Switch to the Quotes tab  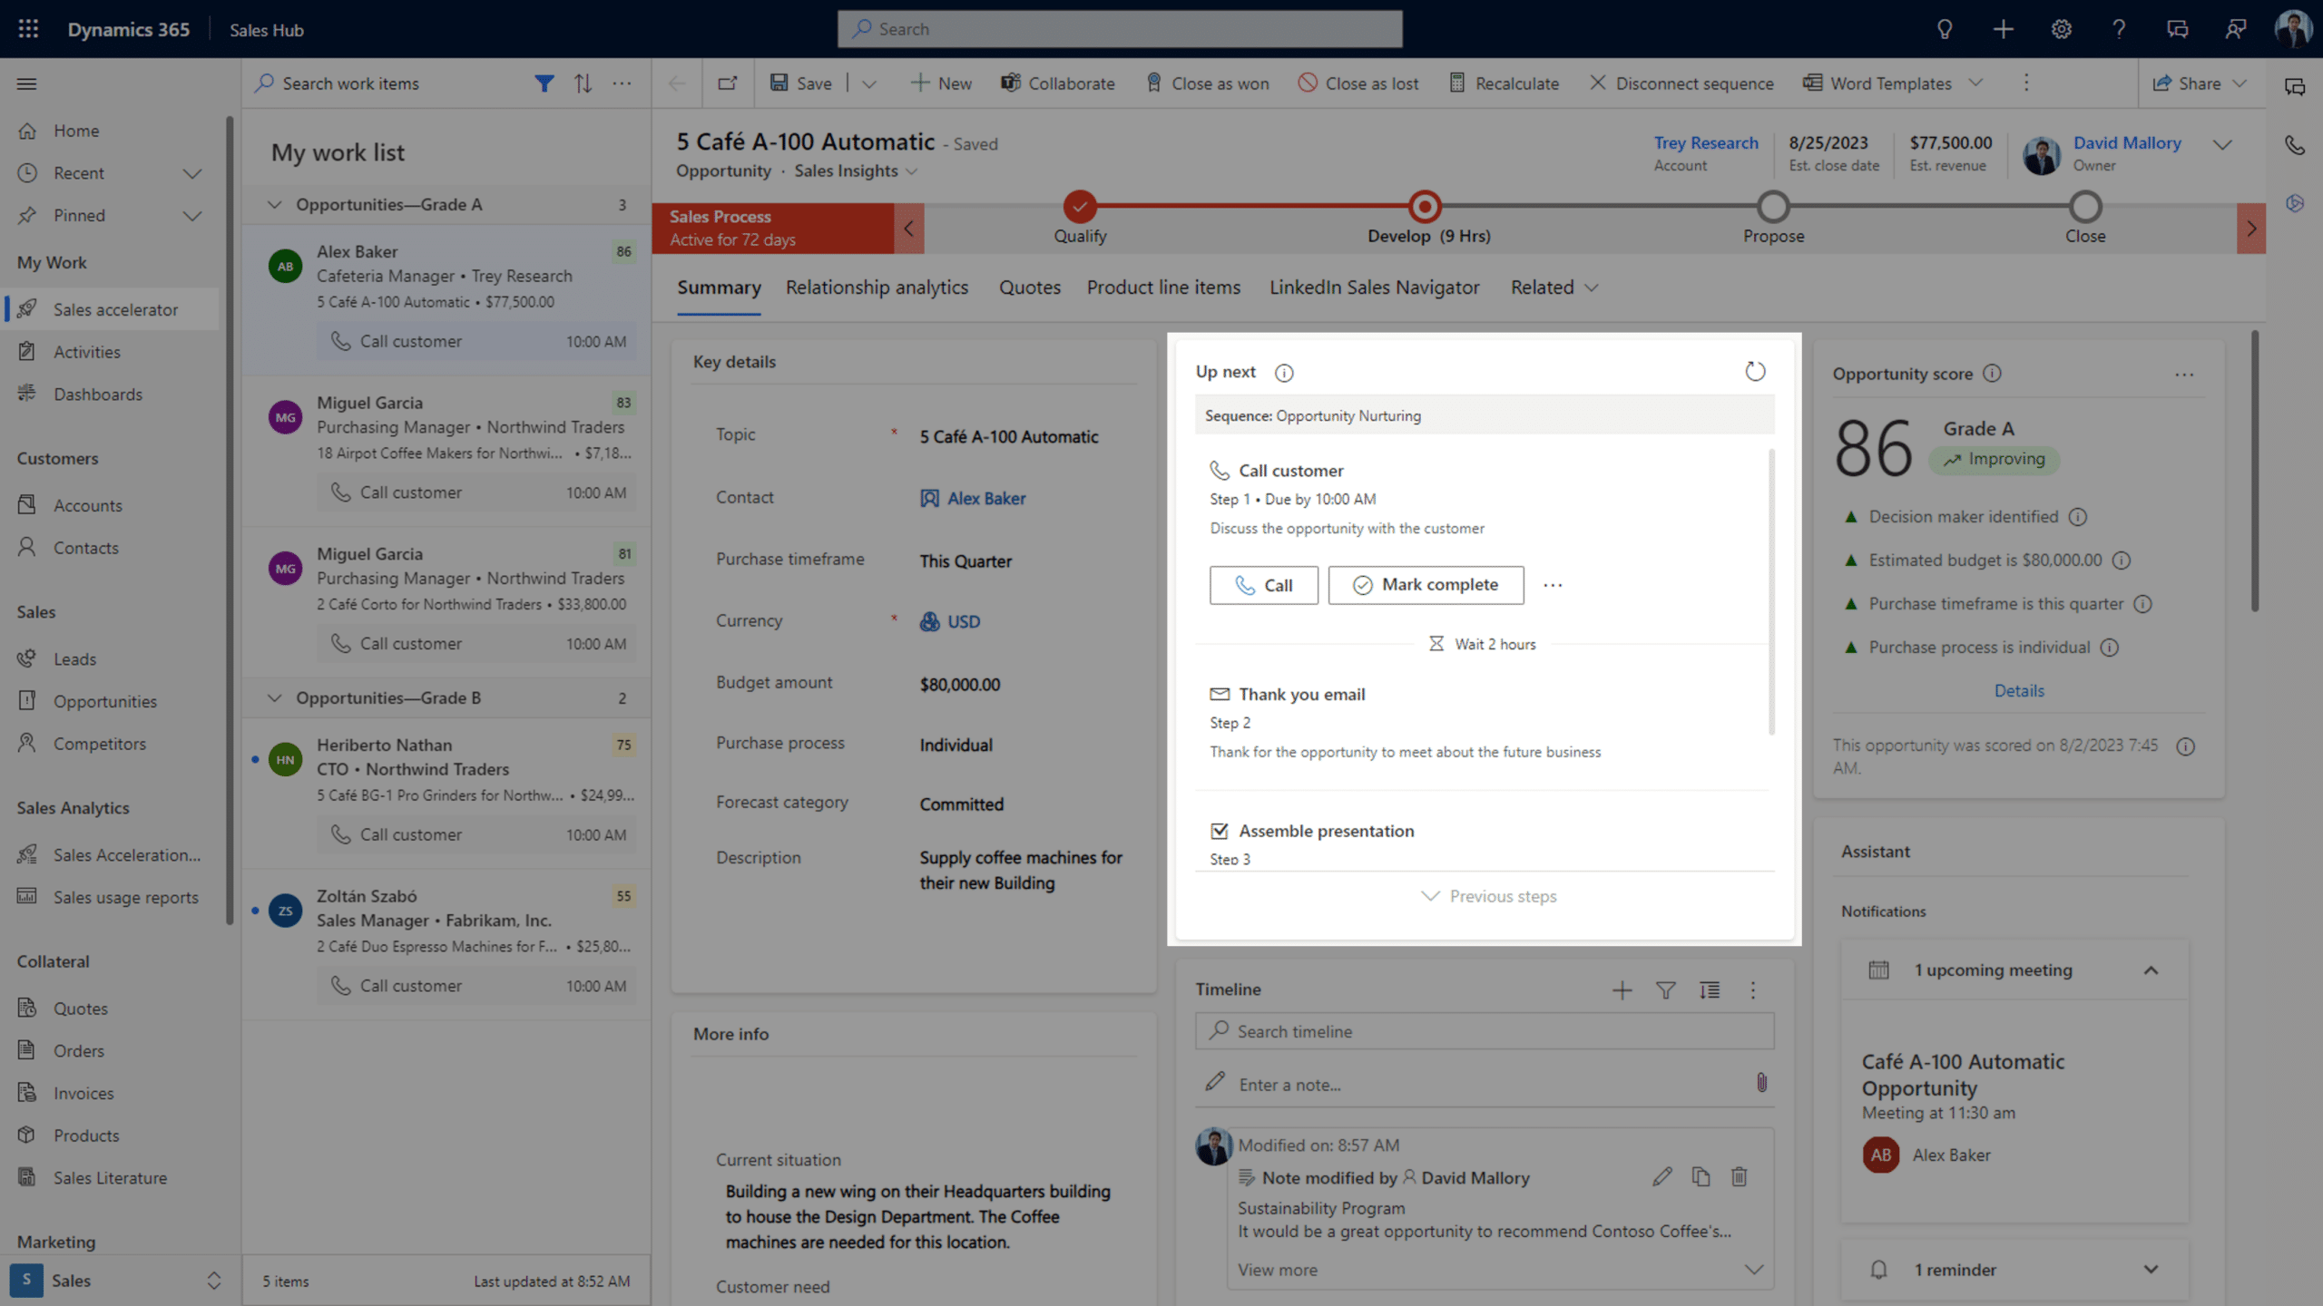1030,288
